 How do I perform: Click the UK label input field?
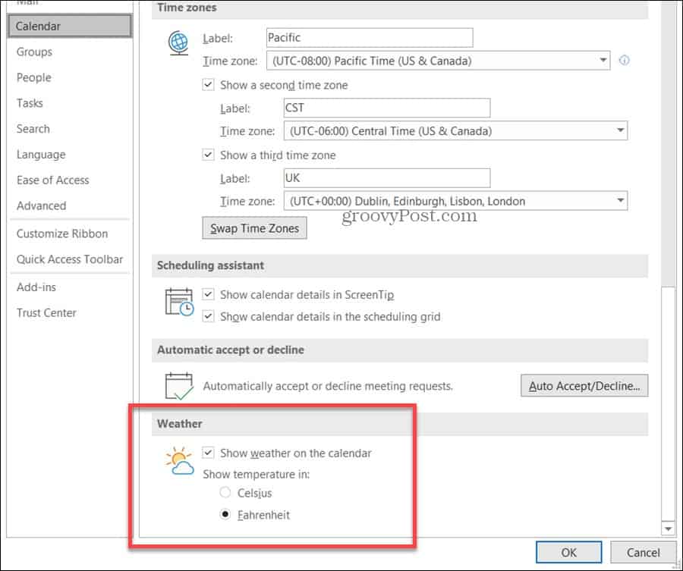pos(387,177)
